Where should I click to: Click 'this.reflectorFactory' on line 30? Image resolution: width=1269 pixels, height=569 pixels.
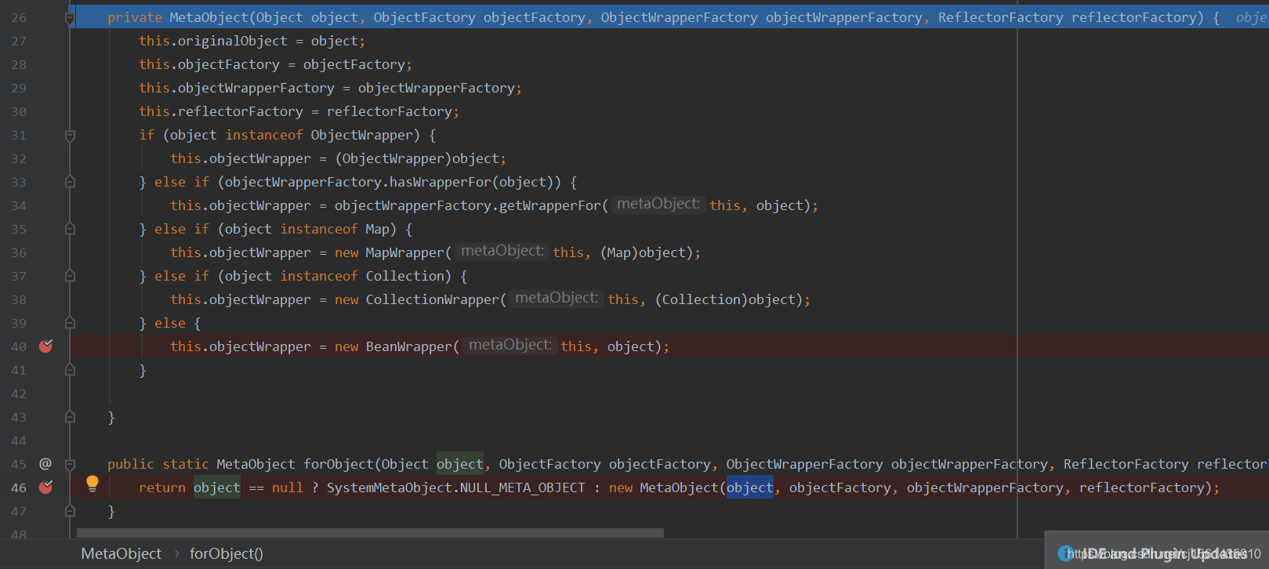(x=221, y=111)
